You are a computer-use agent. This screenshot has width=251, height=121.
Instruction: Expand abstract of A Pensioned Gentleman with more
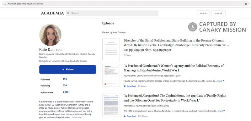(221, 81)
